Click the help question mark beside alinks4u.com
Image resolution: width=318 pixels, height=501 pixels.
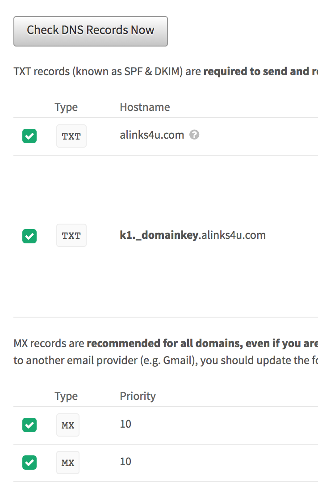coord(194,135)
